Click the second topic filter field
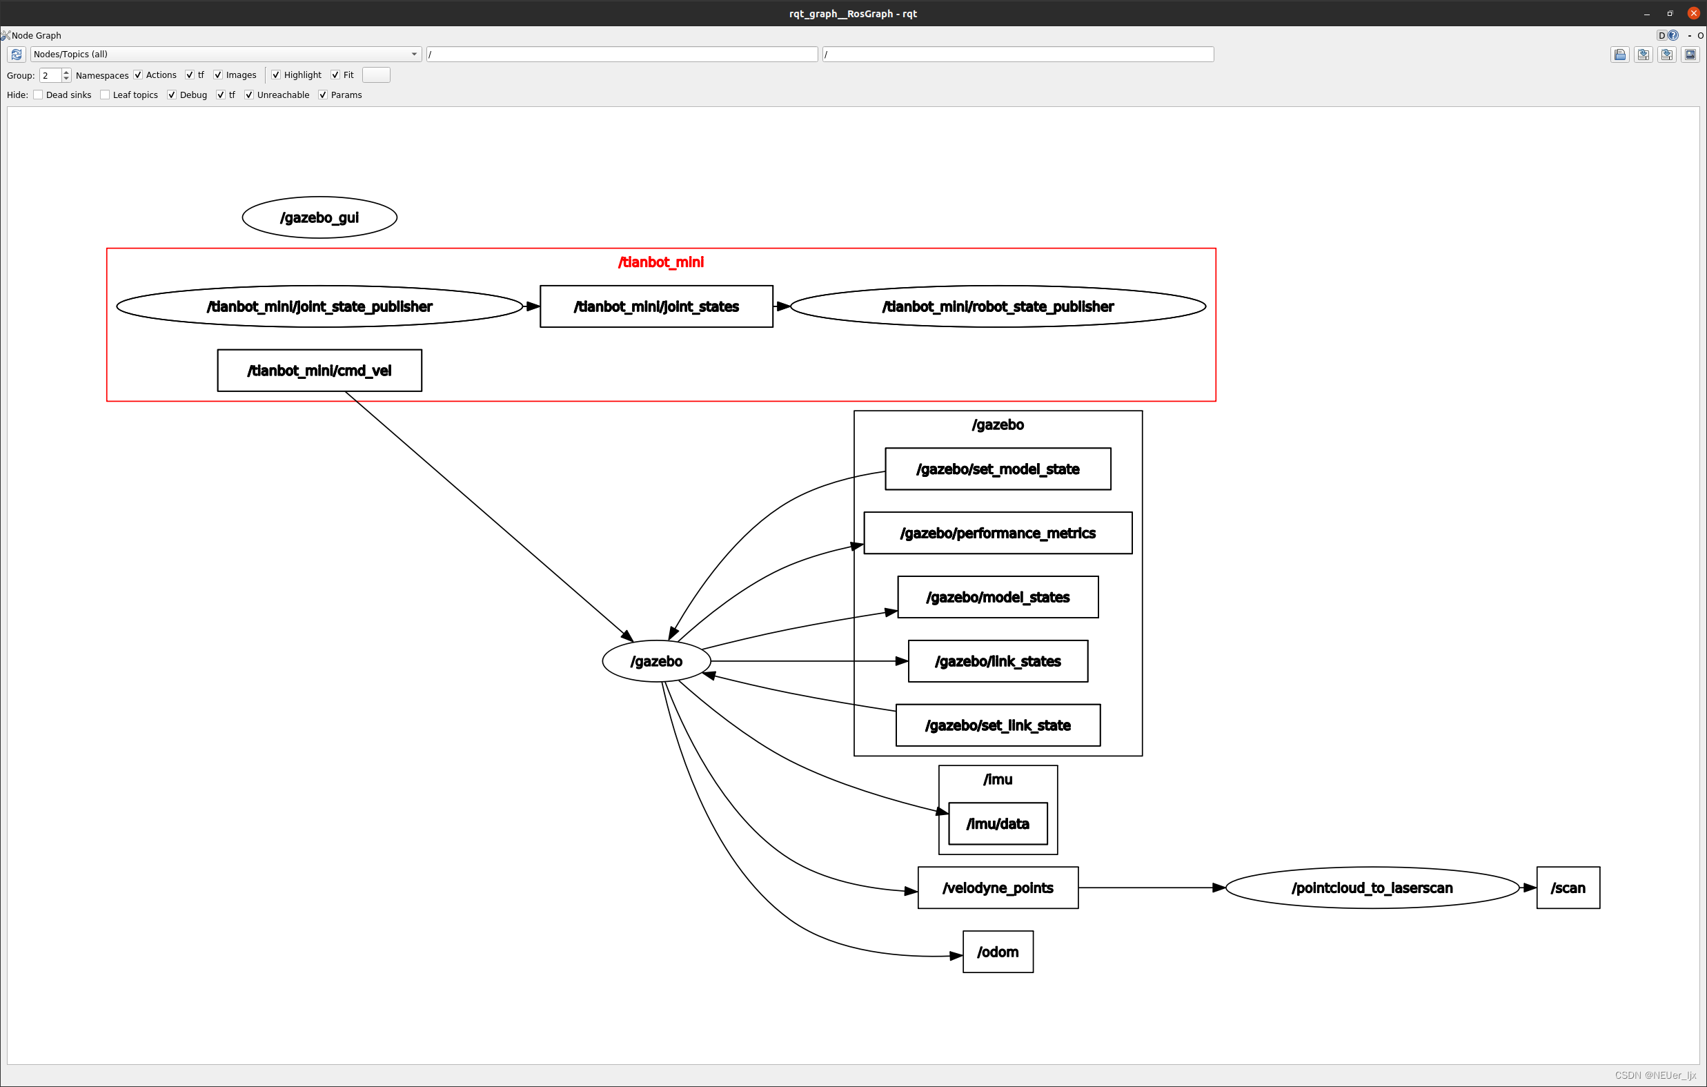1707x1087 pixels. pos(1018,55)
